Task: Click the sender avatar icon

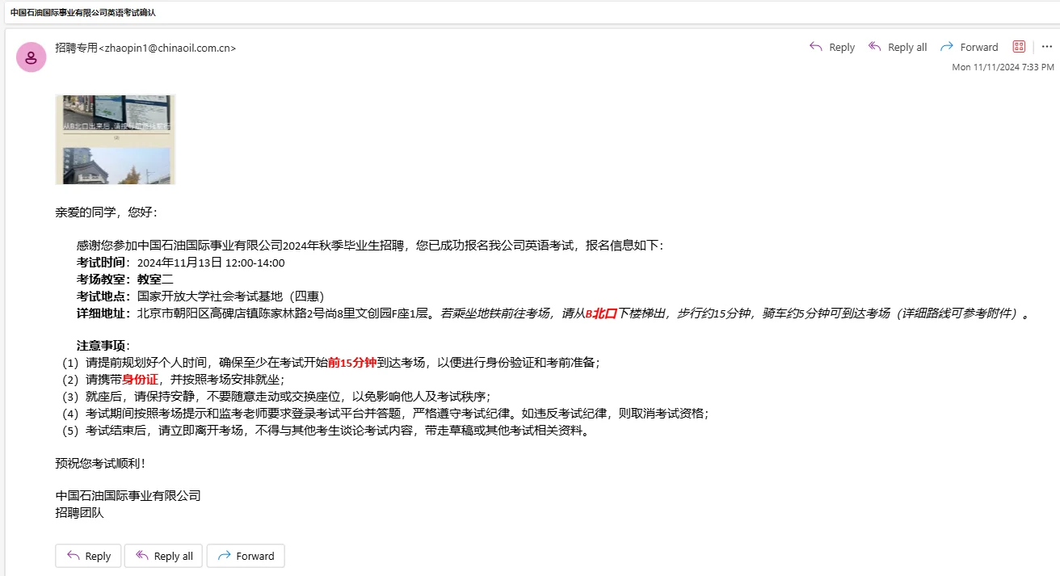Action: [x=31, y=57]
